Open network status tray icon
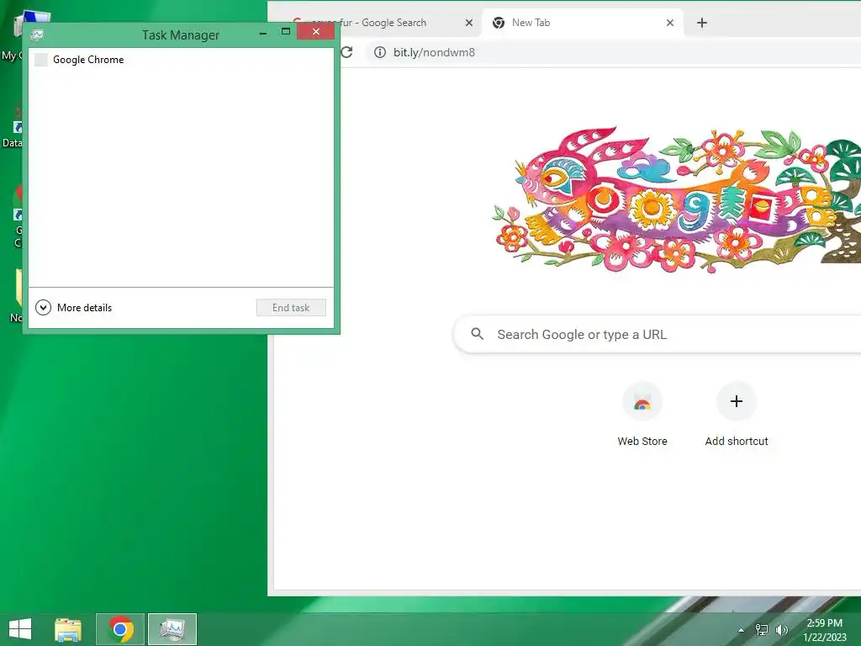861x646 pixels. click(762, 630)
